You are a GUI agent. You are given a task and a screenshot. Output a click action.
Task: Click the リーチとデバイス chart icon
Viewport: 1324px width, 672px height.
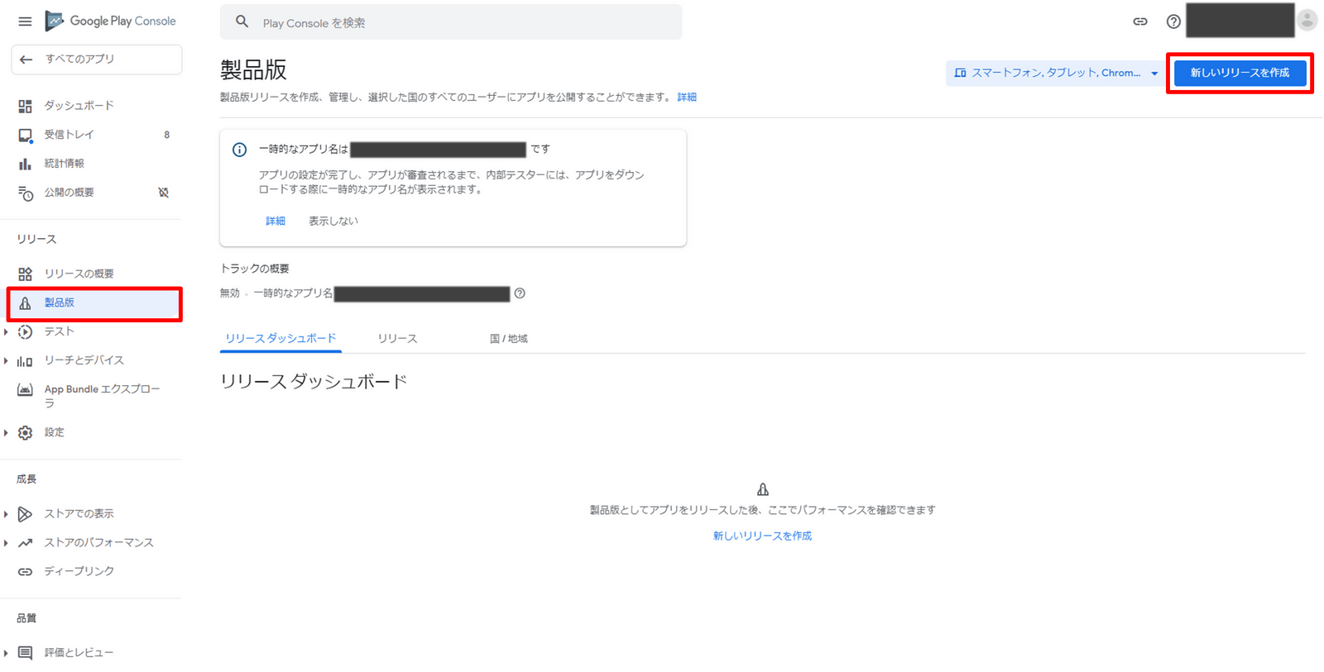pyautogui.click(x=26, y=361)
